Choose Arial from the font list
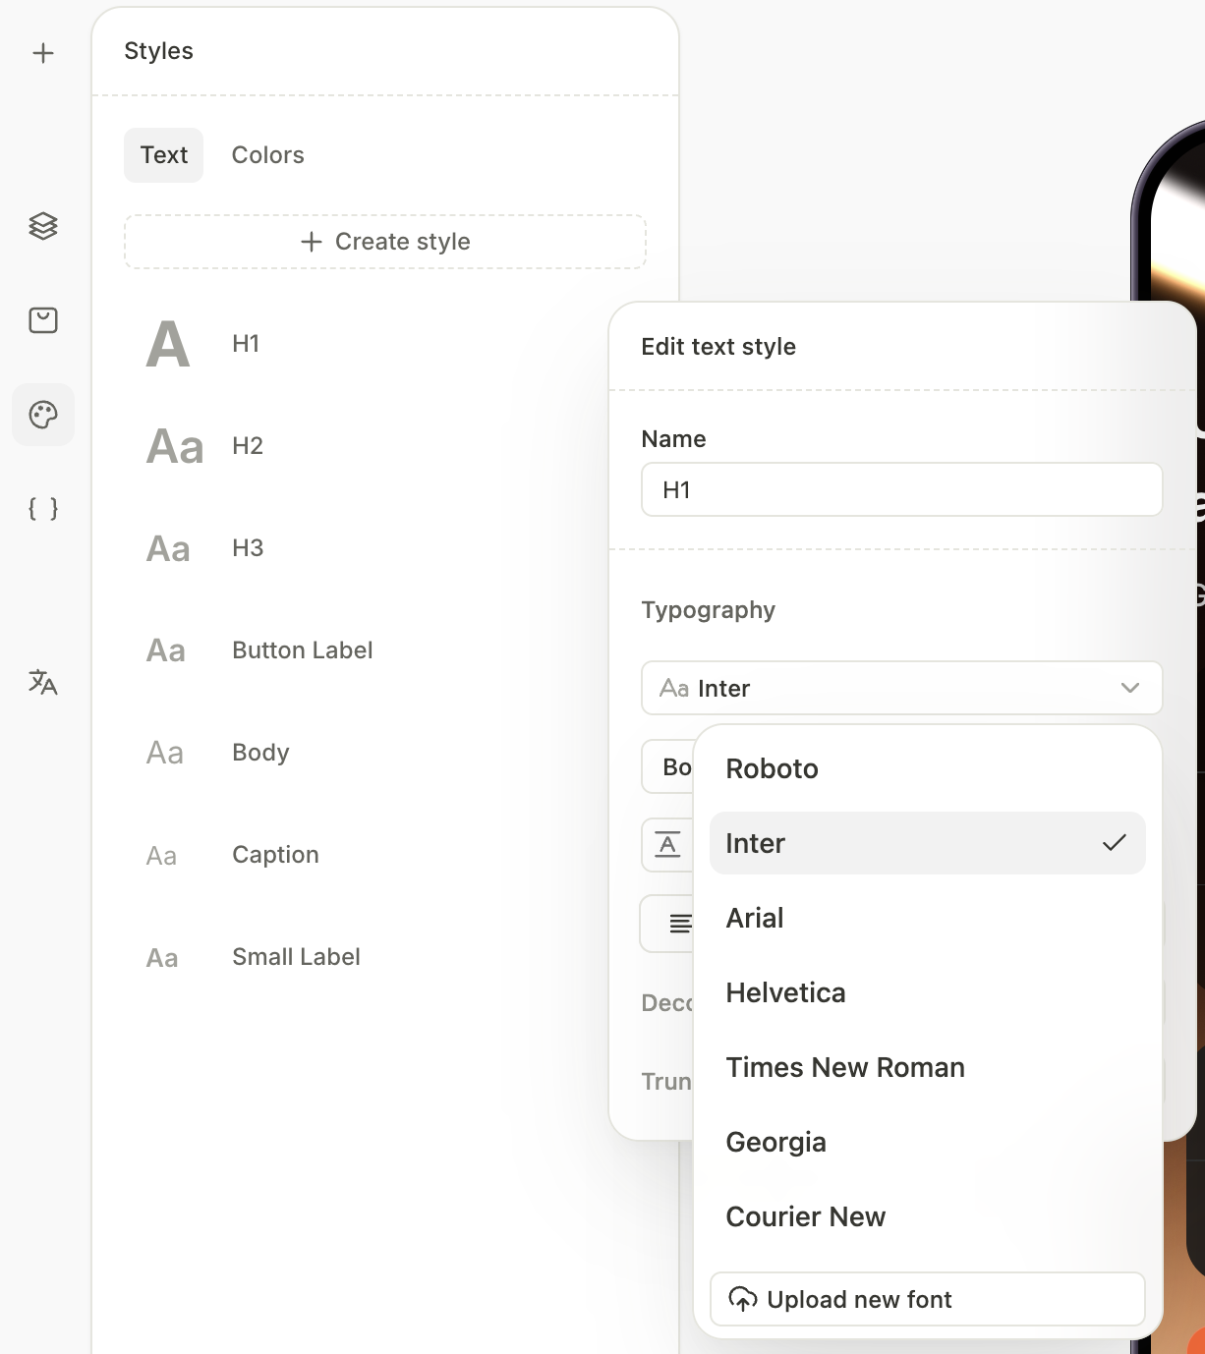 pyautogui.click(x=928, y=918)
